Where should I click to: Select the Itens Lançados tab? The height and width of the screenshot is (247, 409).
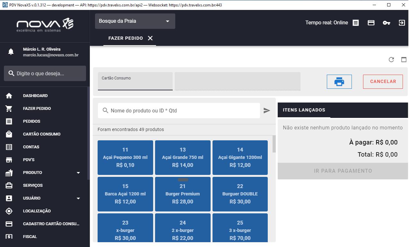tap(304, 110)
